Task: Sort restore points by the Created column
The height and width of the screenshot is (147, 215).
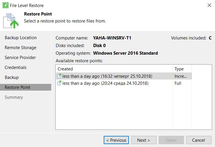Action: pos(114,69)
